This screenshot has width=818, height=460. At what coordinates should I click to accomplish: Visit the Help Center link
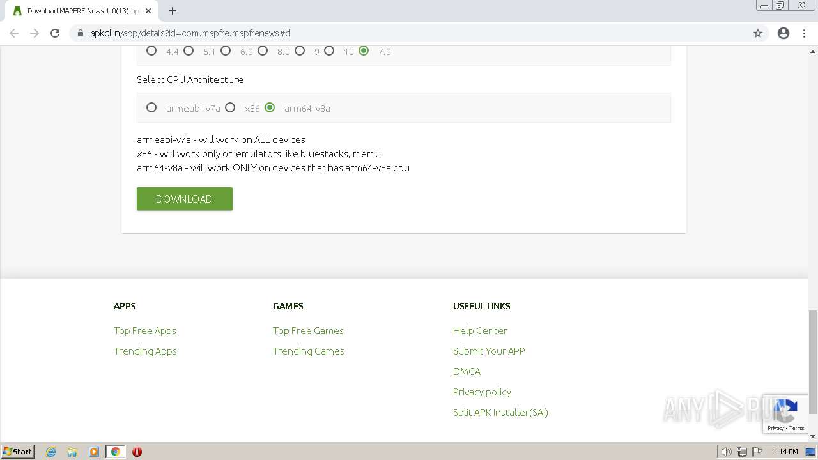click(x=480, y=330)
